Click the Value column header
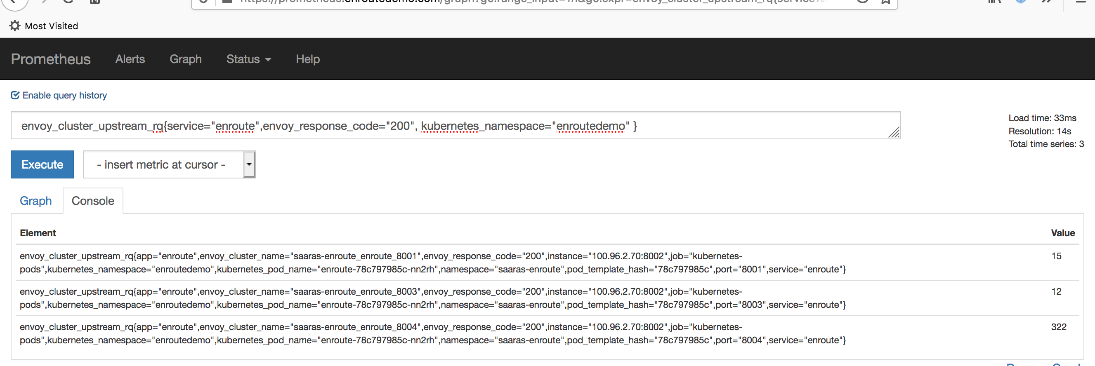Screen dimensions: 1095x366 (x=1063, y=233)
